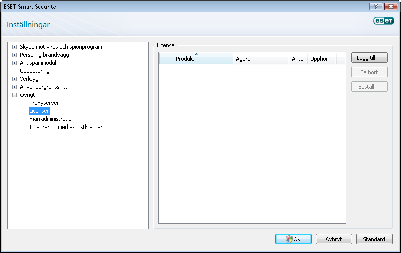Select the Övrigt tree item
Image resolution: width=401 pixels, height=253 pixels.
27,95
